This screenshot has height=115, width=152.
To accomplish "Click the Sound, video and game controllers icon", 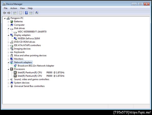I will pyautogui.click(x=12, y=79).
